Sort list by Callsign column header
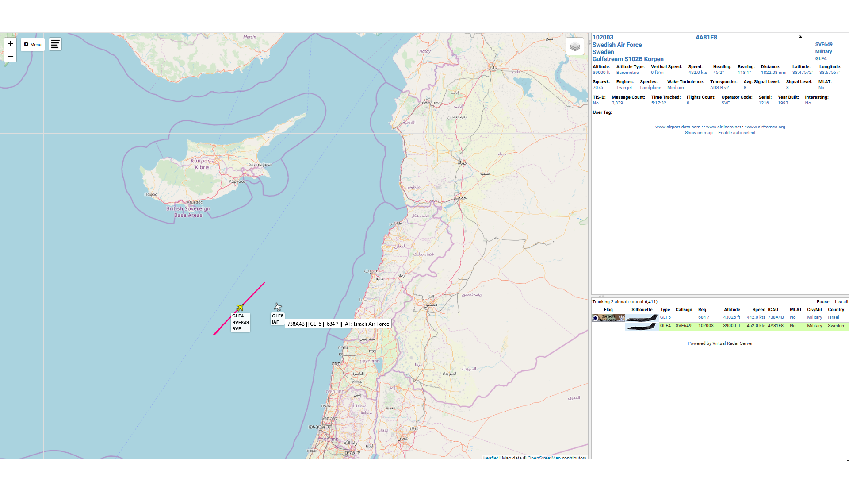This screenshot has height=478, width=849. pos(684,310)
